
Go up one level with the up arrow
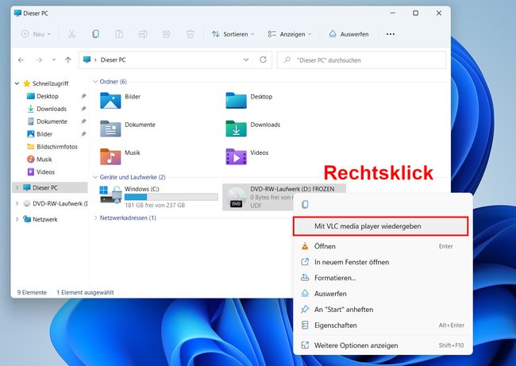[x=68, y=60]
